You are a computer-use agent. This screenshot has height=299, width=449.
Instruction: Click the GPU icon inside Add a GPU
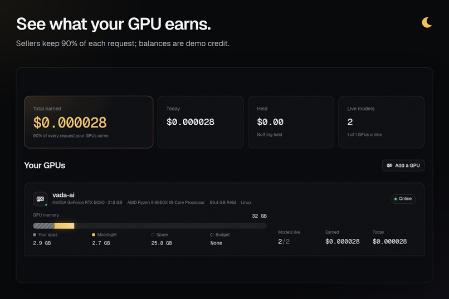tap(389, 165)
